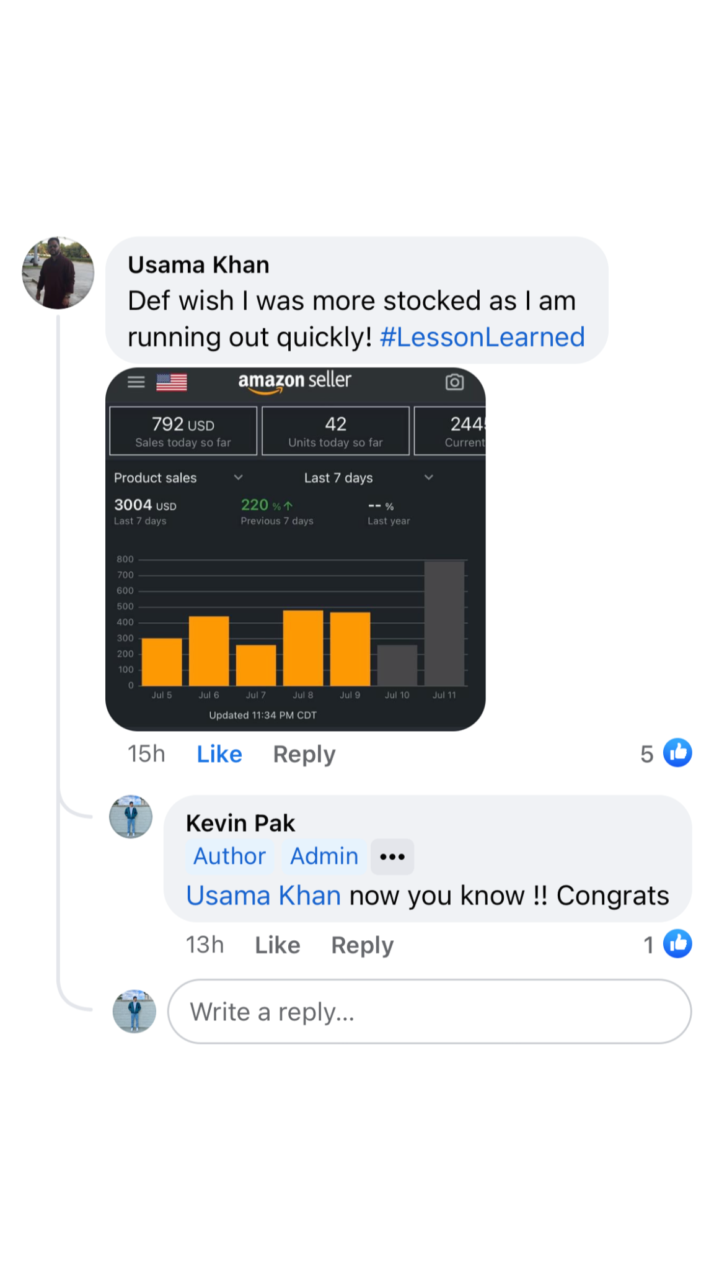This screenshot has width=714, height=1271.
Task: Click the Admin badge on Kevin's reply
Action: [323, 856]
